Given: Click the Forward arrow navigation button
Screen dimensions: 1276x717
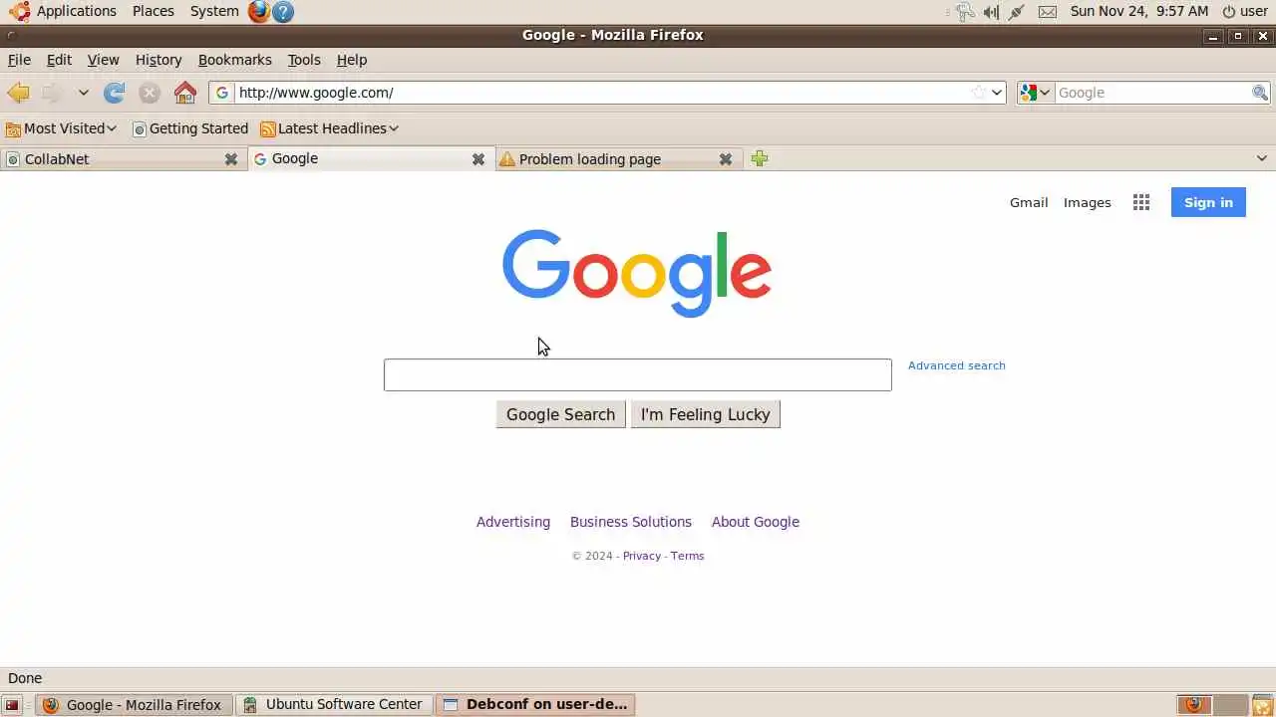Looking at the screenshot, I should coord(51,93).
